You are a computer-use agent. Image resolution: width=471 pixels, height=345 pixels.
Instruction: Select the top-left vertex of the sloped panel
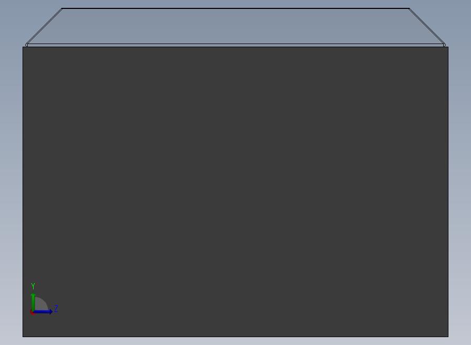[62, 8]
